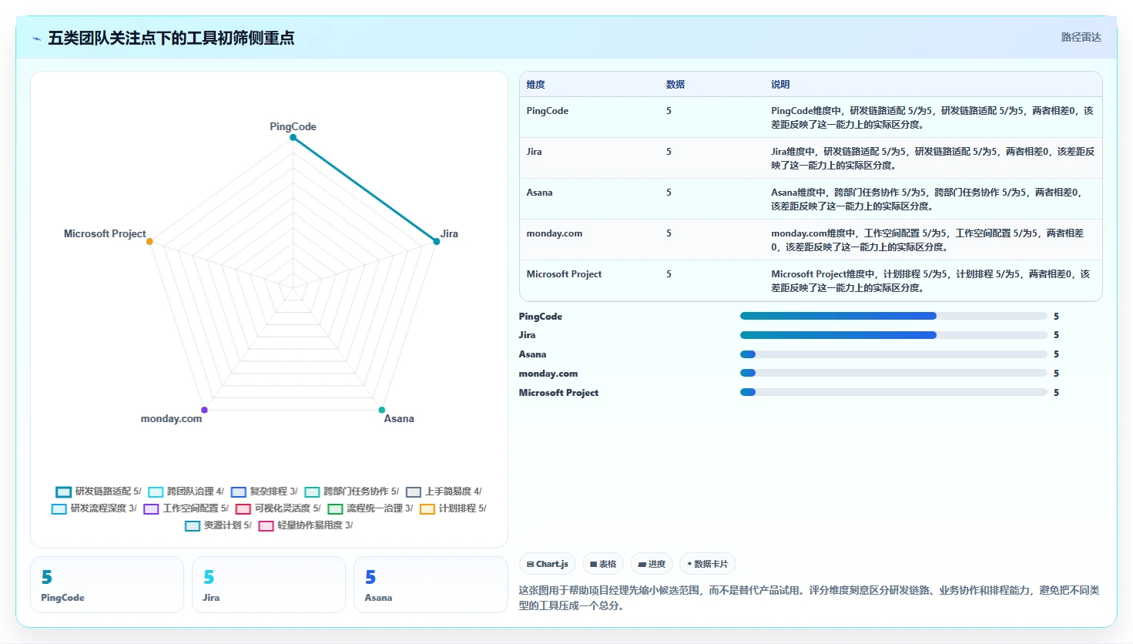Open the PingCode data card
This screenshot has height=644, width=1133.
coord(107,585)
